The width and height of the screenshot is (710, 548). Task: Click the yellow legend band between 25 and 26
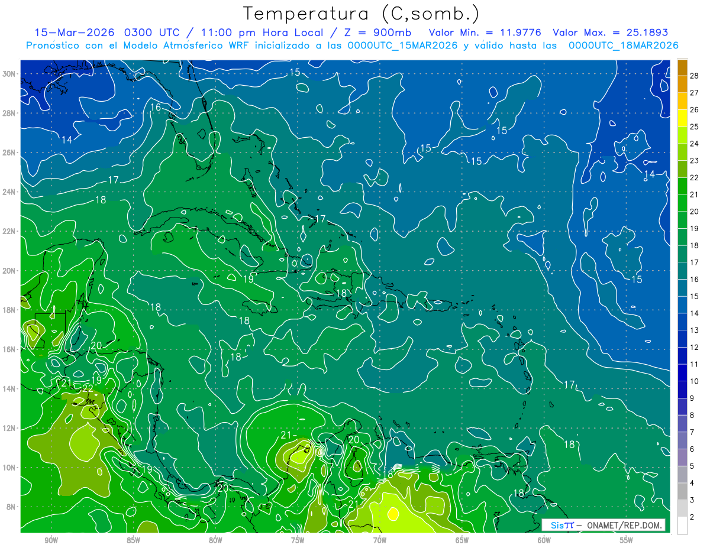(682, 118)
